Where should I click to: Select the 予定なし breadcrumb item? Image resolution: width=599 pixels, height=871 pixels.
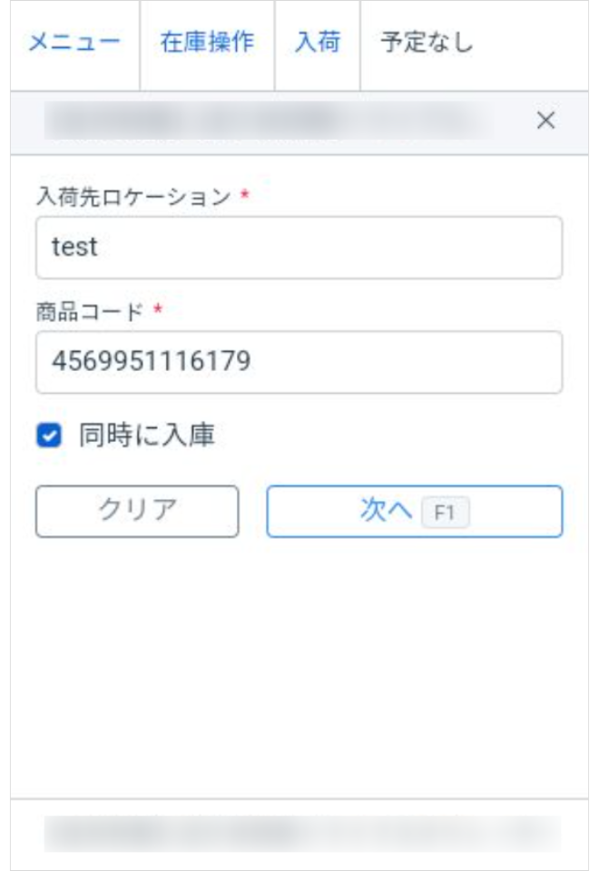(427, 43)
